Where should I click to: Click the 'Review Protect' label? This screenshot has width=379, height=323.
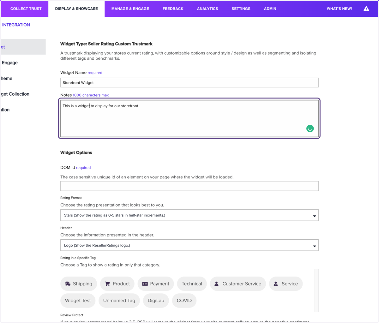tap(72, 315)
